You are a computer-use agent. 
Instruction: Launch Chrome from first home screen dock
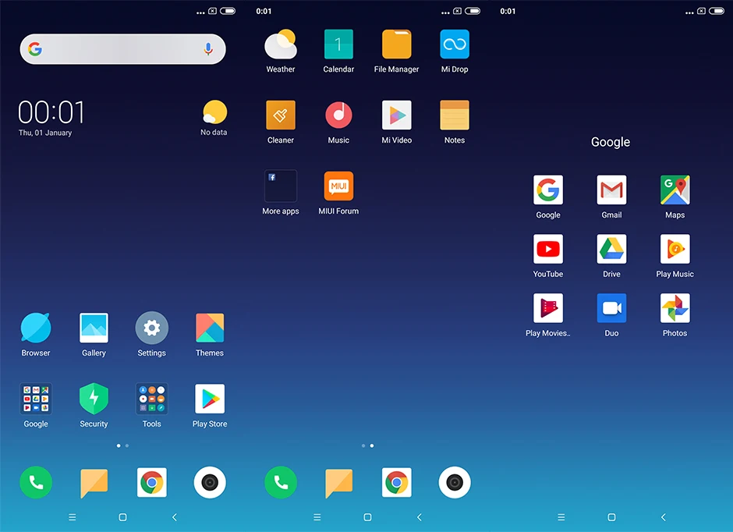tap(151, 482)
